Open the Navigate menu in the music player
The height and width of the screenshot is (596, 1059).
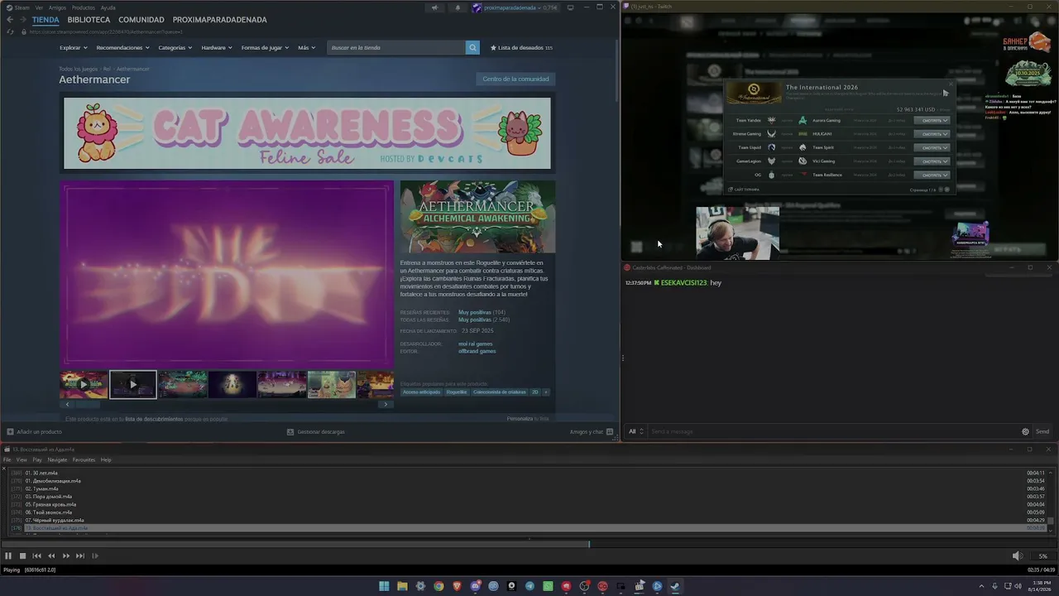pos(57,459)
